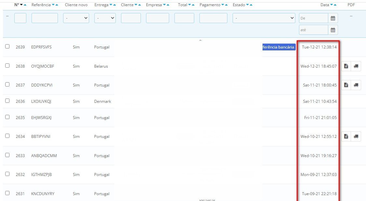Sort Empresa column ascending arrow

(168, 5)
